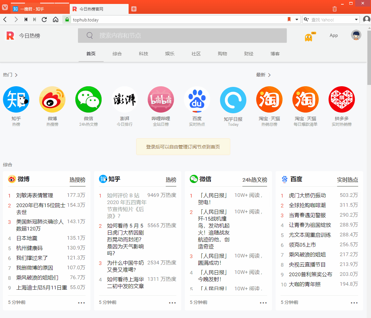Open the Weibo 微博 热搜榜 circle icon
Image resolution: width=371 pixels, height=318 pixels.
(52, 99)
